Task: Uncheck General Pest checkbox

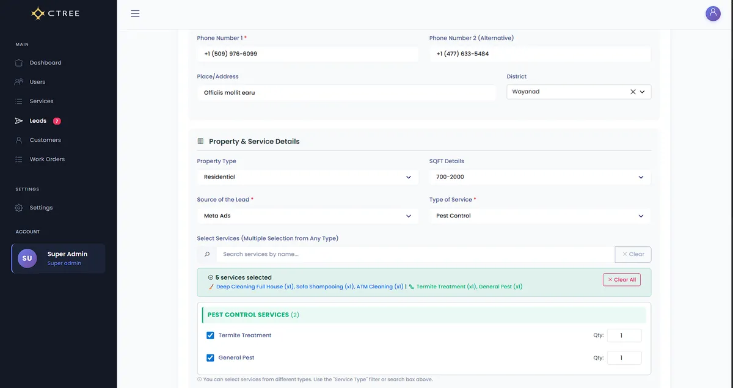Action: (210, 357)
